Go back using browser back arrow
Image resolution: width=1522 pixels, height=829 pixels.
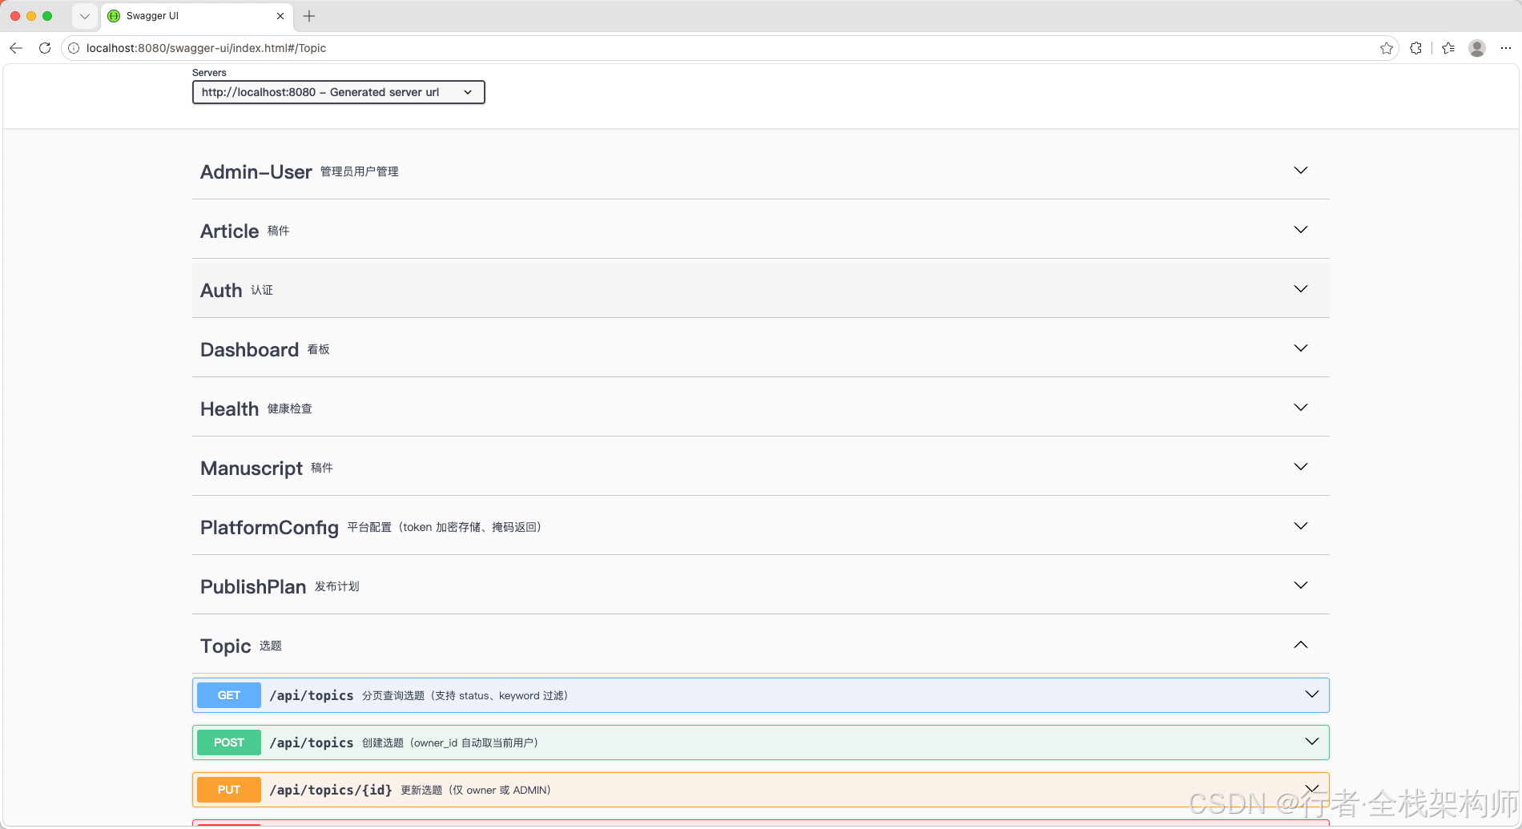pyautogui.click(x=16, y=48)
